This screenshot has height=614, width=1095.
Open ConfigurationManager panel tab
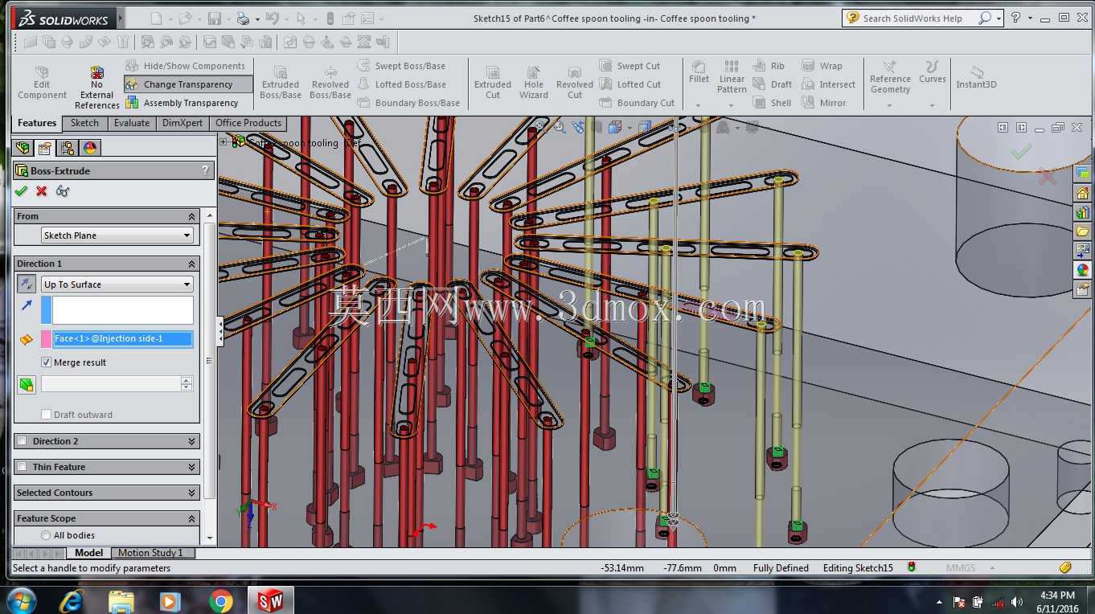click(x=68, y=148)
